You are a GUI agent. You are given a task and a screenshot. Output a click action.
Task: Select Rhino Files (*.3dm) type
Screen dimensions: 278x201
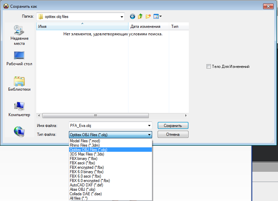(x=111, y=145)
